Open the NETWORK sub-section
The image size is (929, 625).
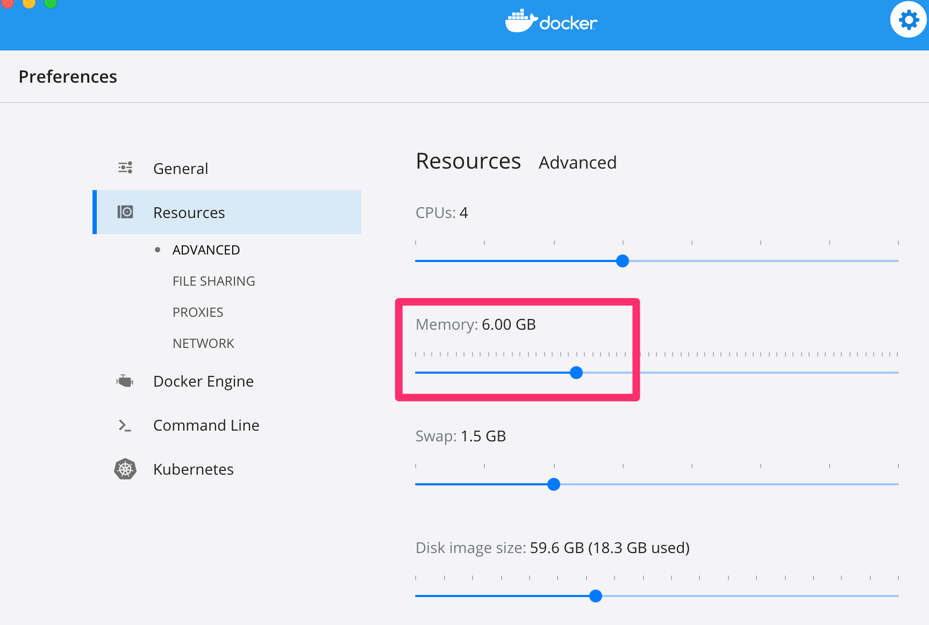(203, 343)
